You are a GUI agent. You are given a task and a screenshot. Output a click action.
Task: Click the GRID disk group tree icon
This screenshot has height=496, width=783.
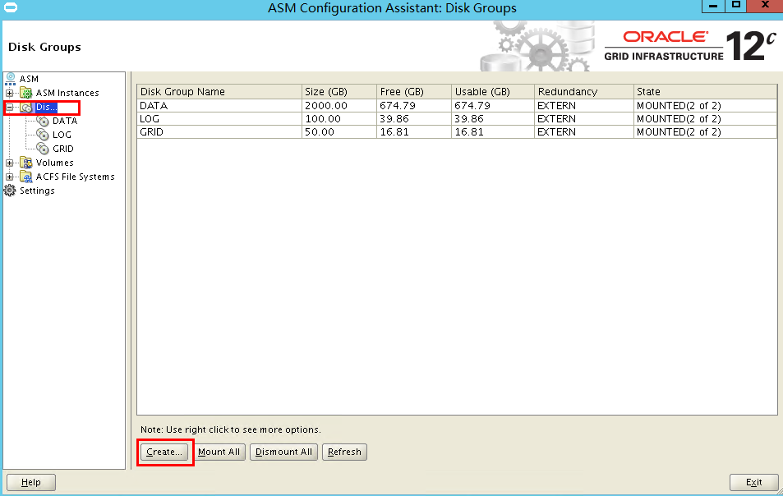pyautogui.click(x=43, y=149)
